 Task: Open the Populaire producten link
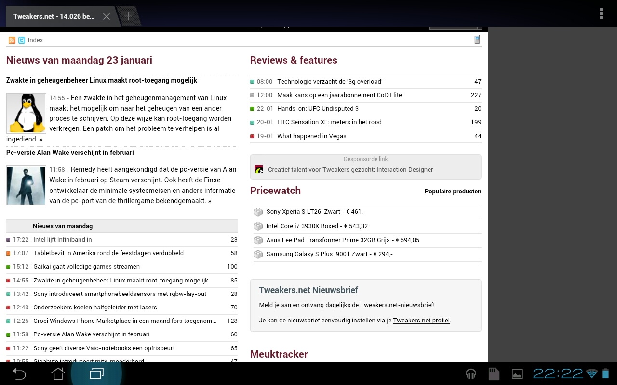click(x=453, y=191)
